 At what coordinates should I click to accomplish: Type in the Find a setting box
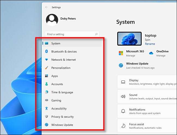coord(69,34)
